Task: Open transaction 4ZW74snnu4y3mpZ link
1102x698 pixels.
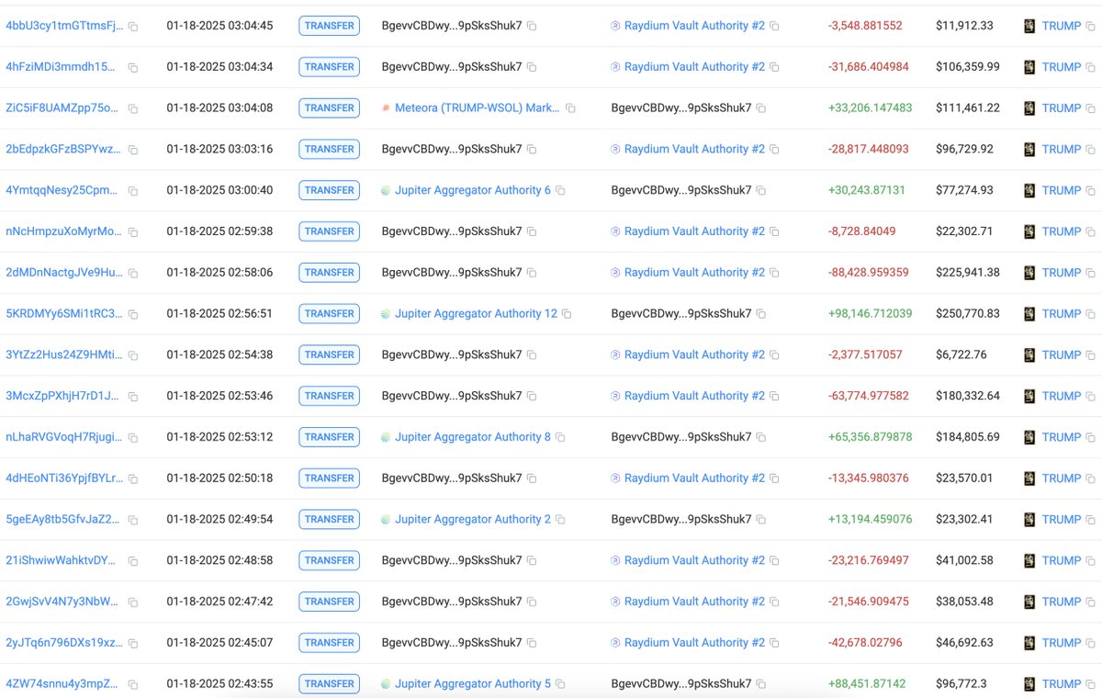Action: [62, 683]
